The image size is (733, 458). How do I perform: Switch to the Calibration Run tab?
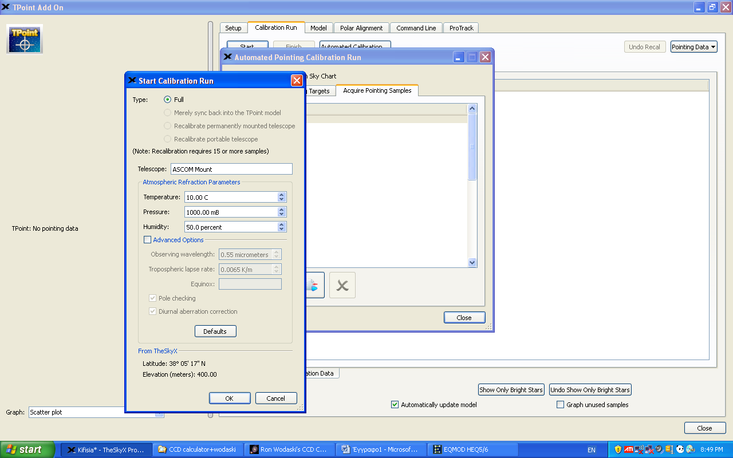coord(276,27)
